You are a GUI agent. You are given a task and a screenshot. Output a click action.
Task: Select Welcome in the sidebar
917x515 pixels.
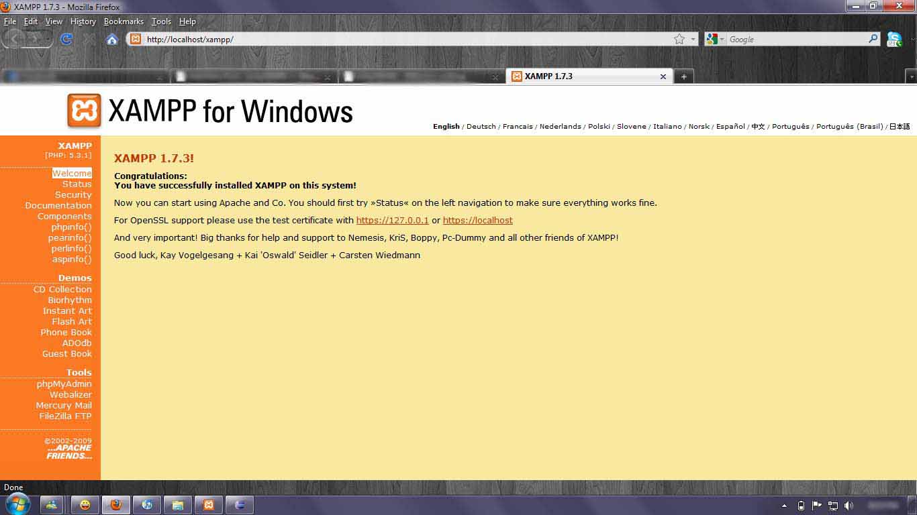72,173
